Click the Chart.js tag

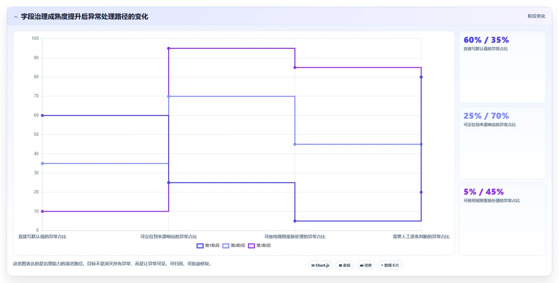coord(320,265)
